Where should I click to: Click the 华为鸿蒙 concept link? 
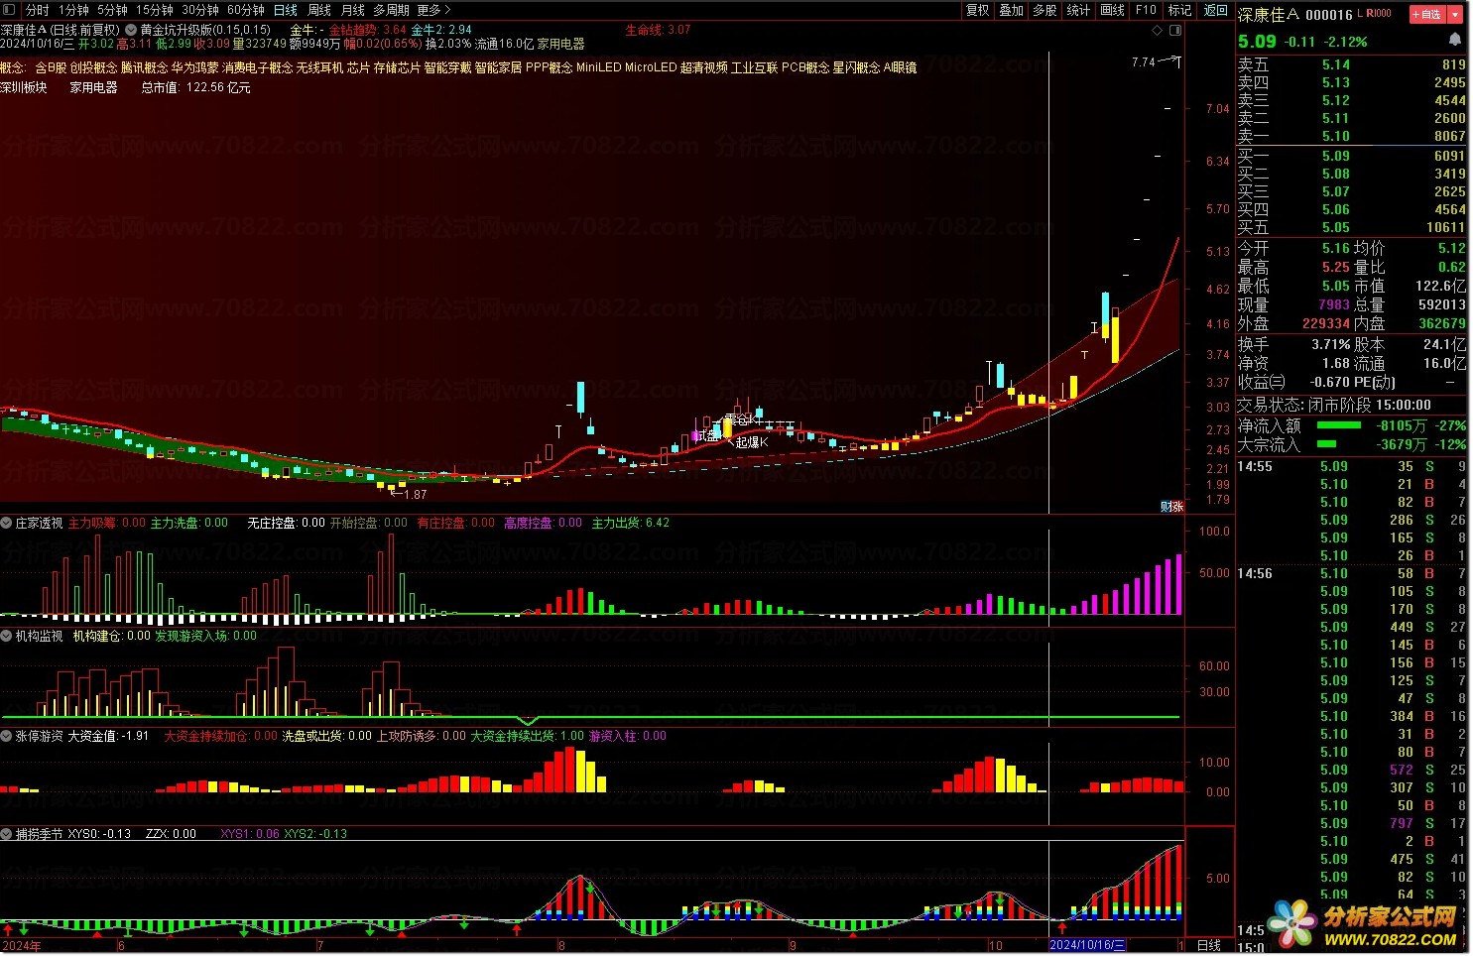point(194,67)
